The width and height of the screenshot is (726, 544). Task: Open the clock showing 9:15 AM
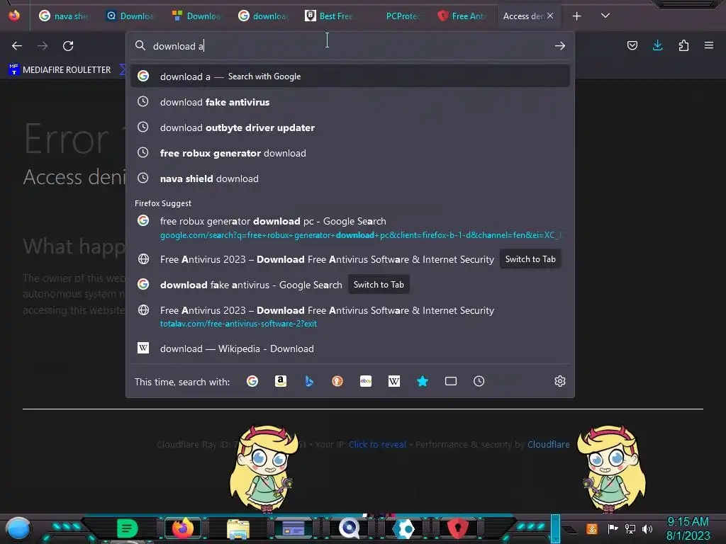coord(688,528)
